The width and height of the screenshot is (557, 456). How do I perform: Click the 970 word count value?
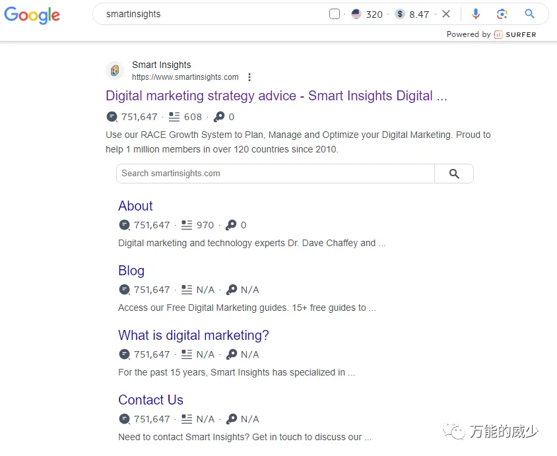(x=205, y=225)
